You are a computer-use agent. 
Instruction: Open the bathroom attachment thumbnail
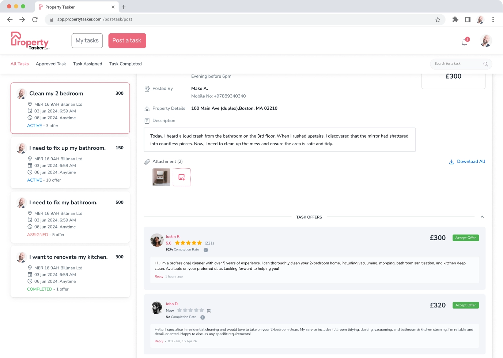pyautogui.click(x=161, y=178)
